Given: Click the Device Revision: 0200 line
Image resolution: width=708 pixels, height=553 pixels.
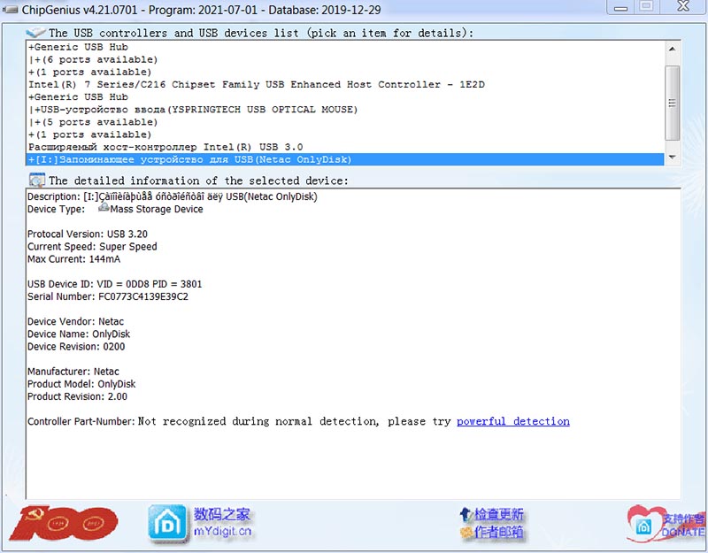Looking at the screenshot, I should tap(76, 347).
